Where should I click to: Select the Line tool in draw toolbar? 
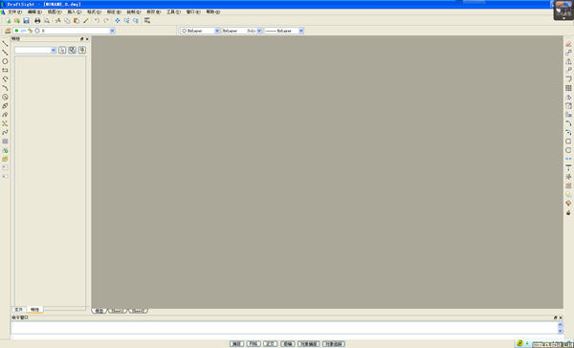pyautogui.click(x=5, y=44)
